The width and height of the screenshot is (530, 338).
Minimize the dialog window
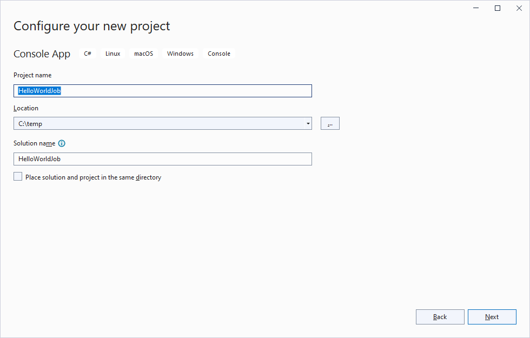pyautogui.click(x=476, y=8)
